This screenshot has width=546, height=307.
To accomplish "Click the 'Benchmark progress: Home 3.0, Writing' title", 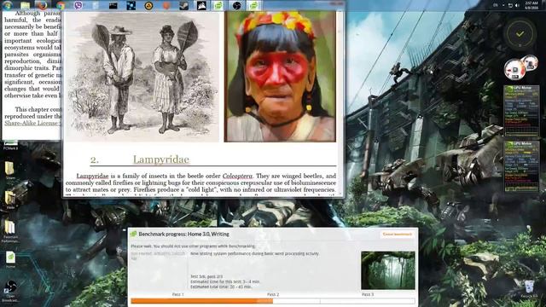I will click(184, 235).
